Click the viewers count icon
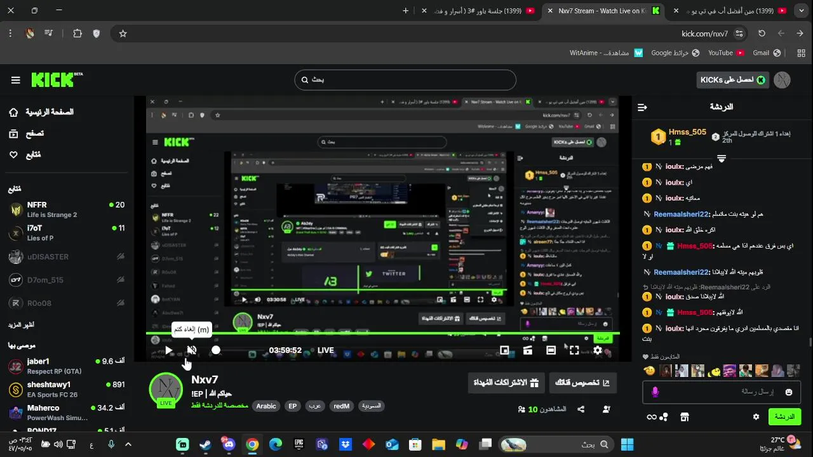 [523, 409]
